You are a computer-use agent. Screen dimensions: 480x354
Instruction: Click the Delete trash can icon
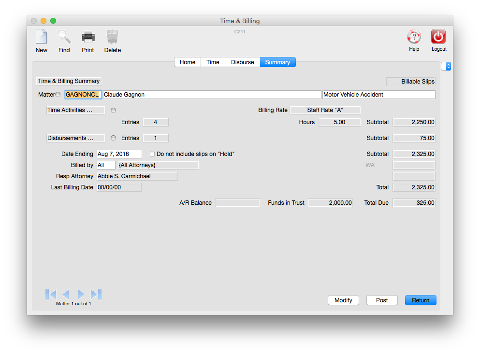click(x=112, y=37)
